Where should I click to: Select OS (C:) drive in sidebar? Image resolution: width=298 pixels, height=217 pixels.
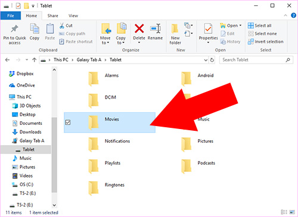(x=23, y=184)
